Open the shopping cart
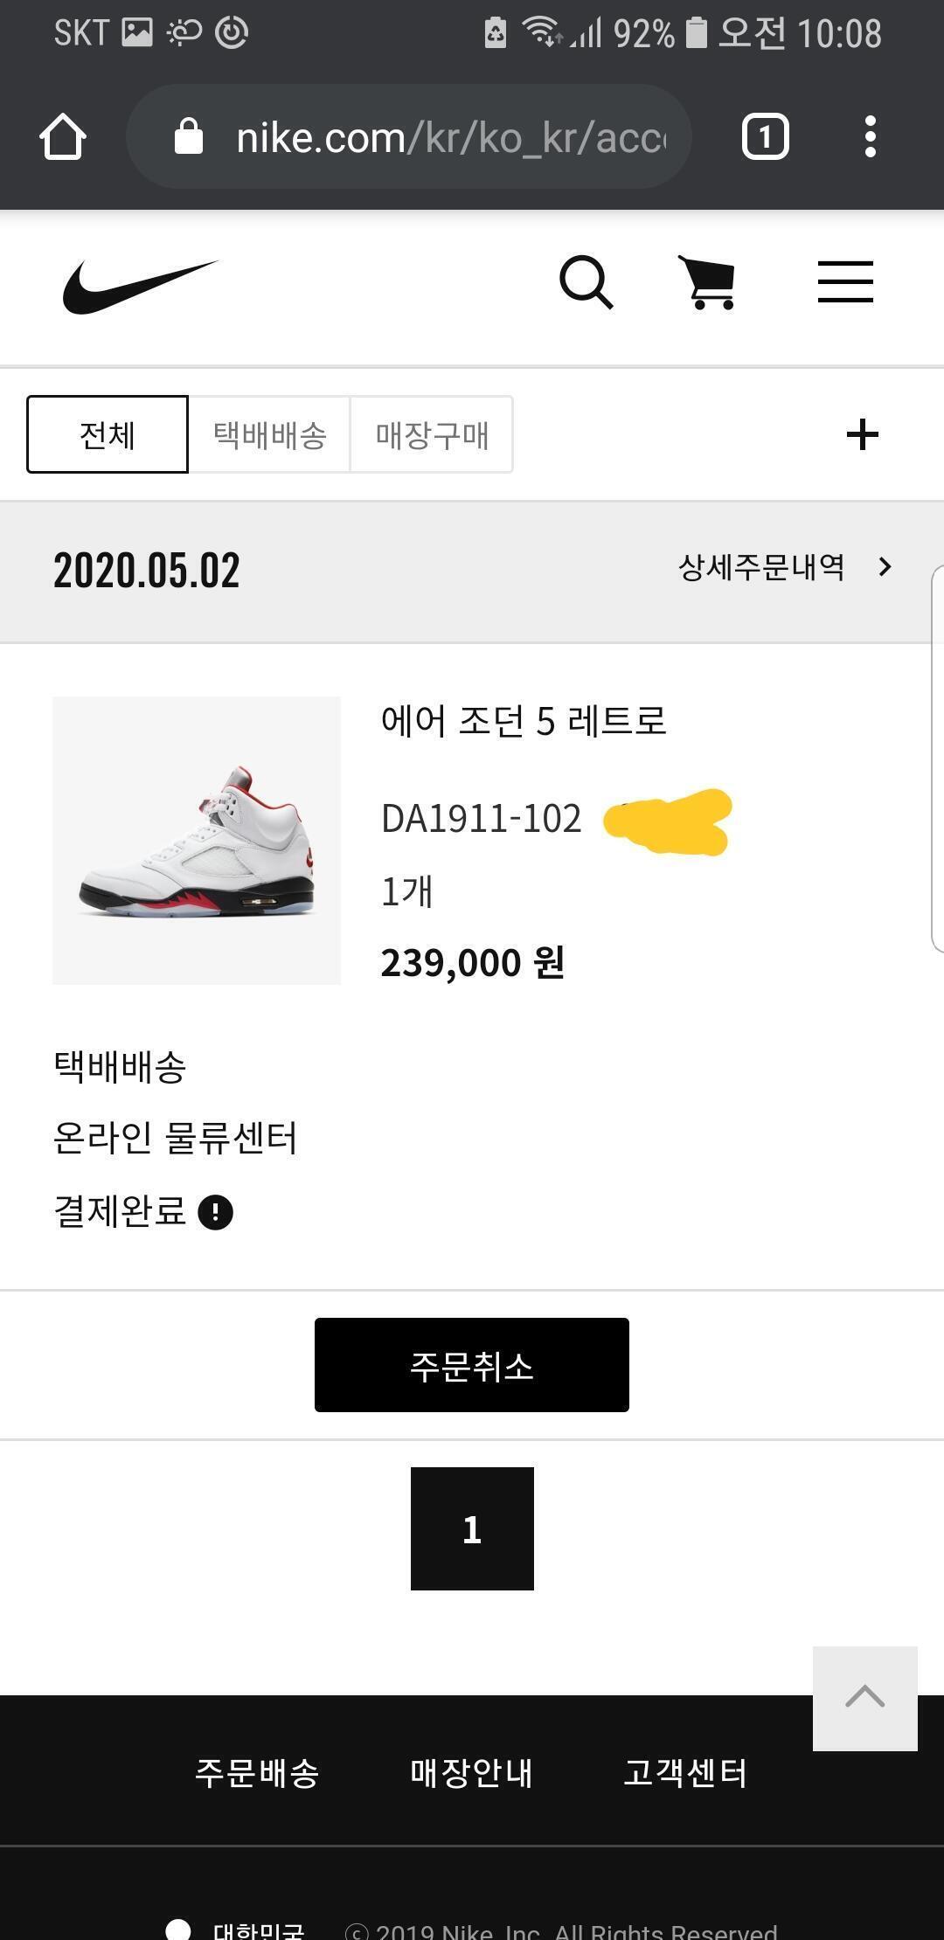The image size is (944, 1940). [x=708, y=282]
